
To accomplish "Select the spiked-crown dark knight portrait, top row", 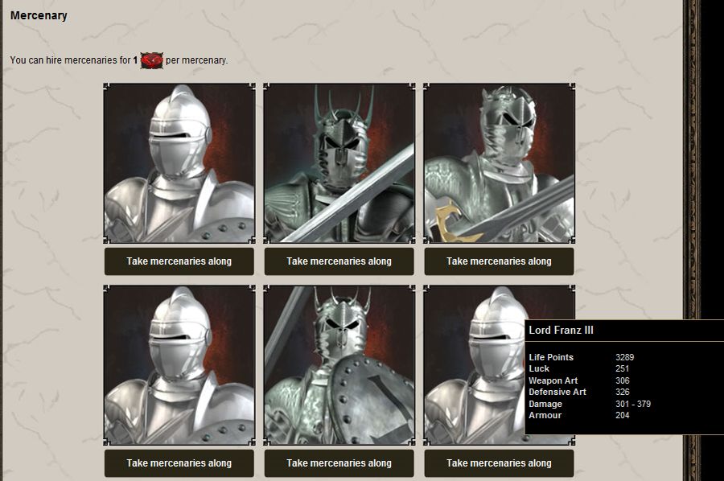I will click(339, 161).
